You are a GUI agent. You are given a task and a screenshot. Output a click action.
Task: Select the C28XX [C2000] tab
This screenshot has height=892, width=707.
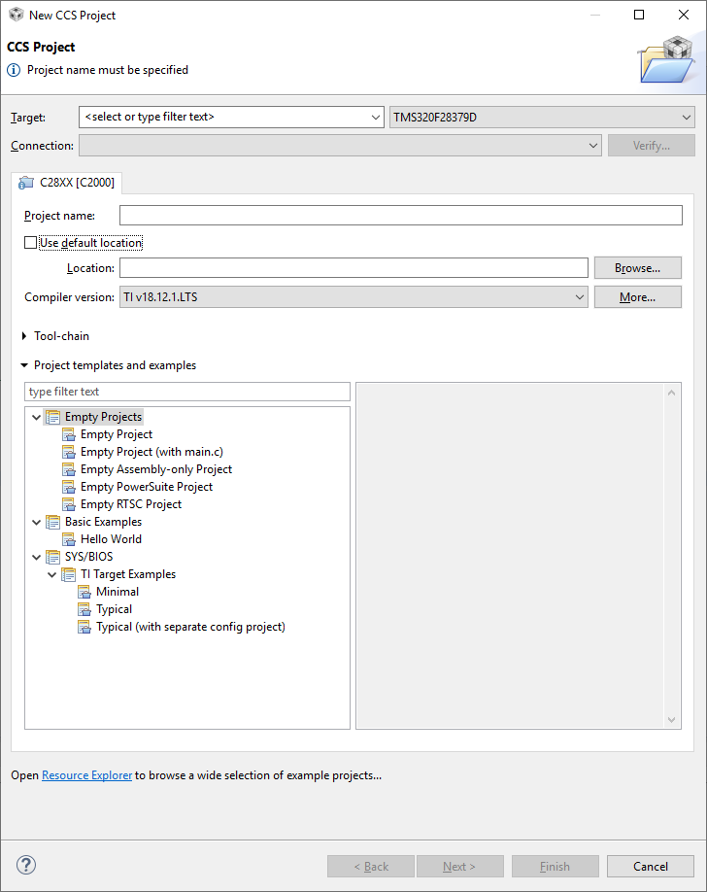(x=66, y=183)
